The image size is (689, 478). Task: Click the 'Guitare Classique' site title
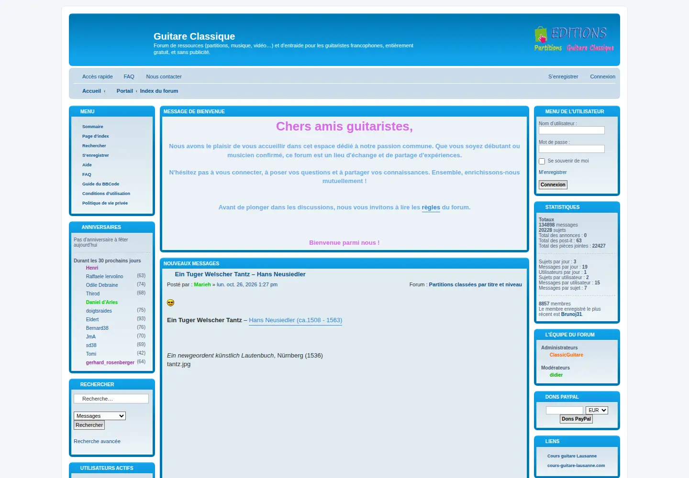[194, 36]
